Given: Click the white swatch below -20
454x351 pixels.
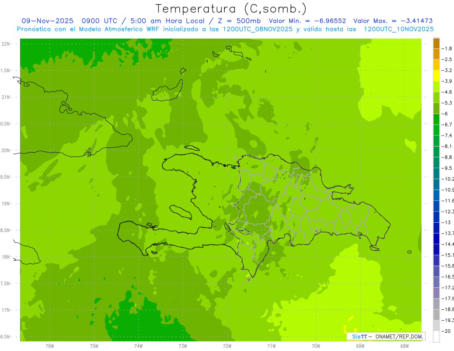Looking at the screenshot, I should 436,337.
